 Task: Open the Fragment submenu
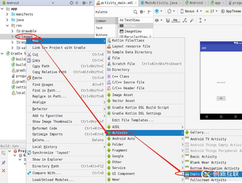click(x=145, y=150)
